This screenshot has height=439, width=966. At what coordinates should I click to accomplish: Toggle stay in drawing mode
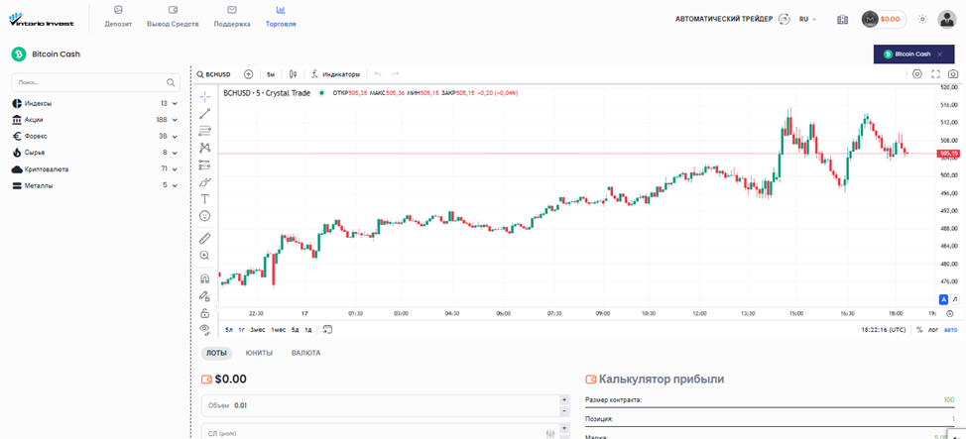point(205,295)
